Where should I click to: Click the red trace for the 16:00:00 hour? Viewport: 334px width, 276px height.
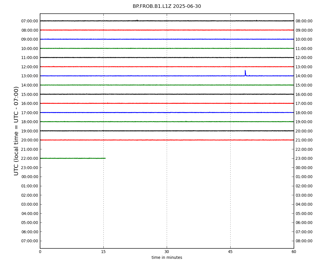[x=167, y=103]
